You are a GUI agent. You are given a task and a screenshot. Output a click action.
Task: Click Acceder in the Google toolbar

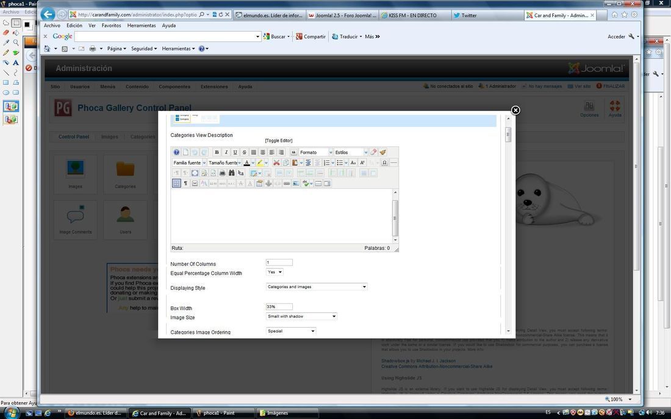click(616, 37)
